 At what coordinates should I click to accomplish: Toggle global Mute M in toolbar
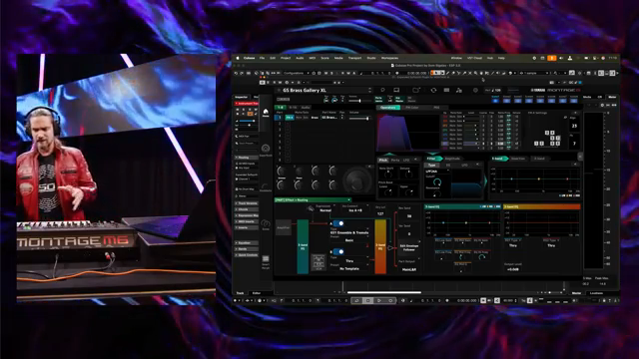tap(325, 73)
